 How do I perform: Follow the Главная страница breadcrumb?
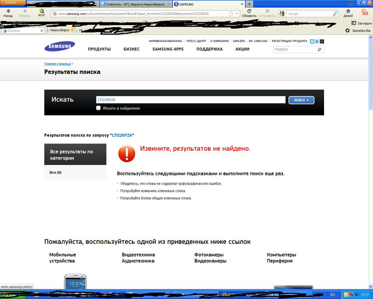[x=57, y=64]
